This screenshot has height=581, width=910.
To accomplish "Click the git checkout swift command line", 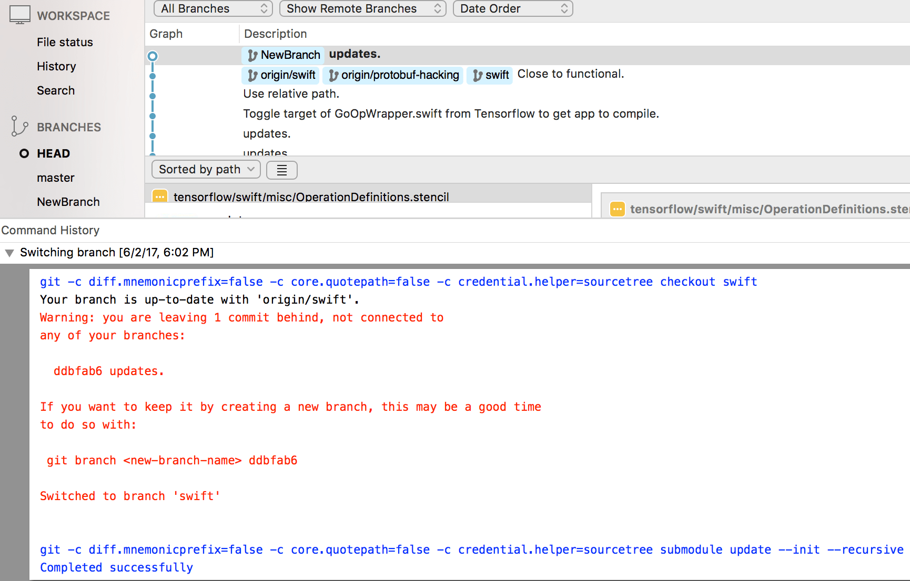I will [x=398, y=282].
